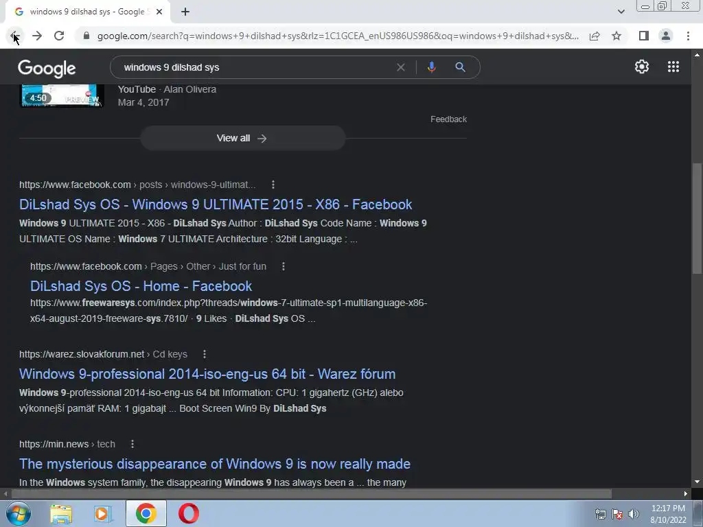Click the 'Pages › Other › Just for fun' breadcrumb

tap(208, 266)
